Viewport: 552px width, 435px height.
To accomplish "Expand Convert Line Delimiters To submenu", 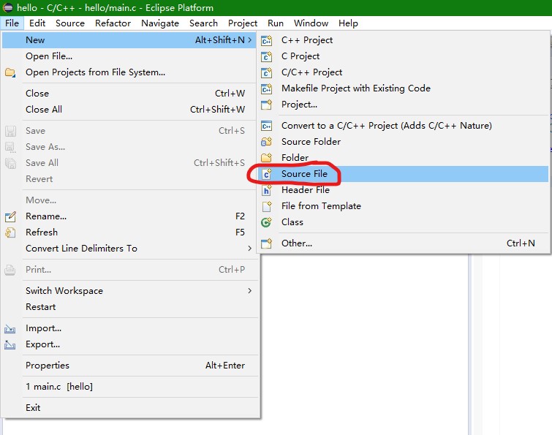I will pos(249,249).
